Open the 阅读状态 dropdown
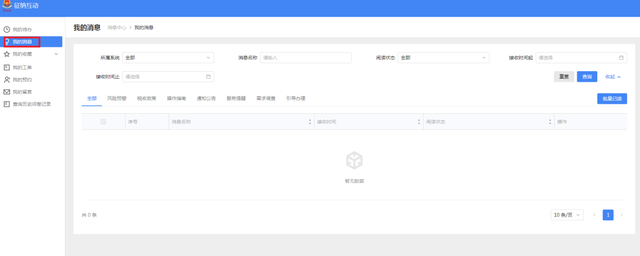640x256 pixels. pos(443,57)
